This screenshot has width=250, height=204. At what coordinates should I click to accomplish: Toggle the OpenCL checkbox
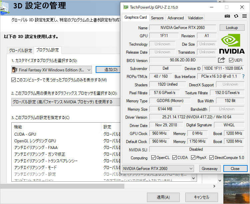[x=153, y=158]
